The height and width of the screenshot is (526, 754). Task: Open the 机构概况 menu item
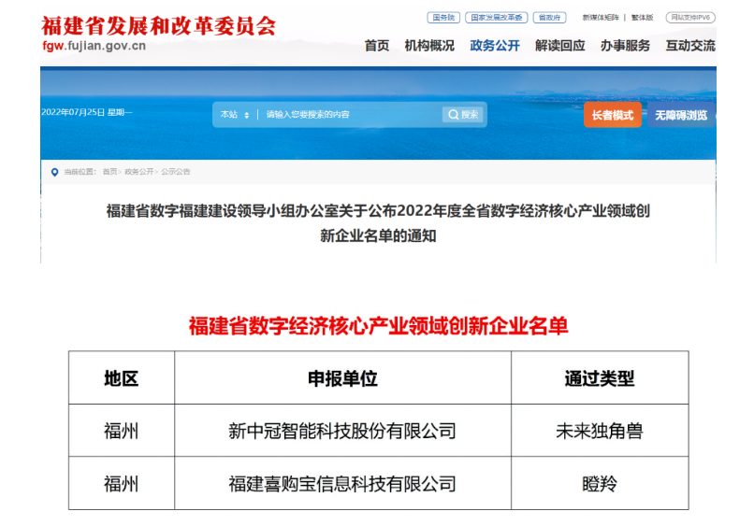(x=429, y=46)
